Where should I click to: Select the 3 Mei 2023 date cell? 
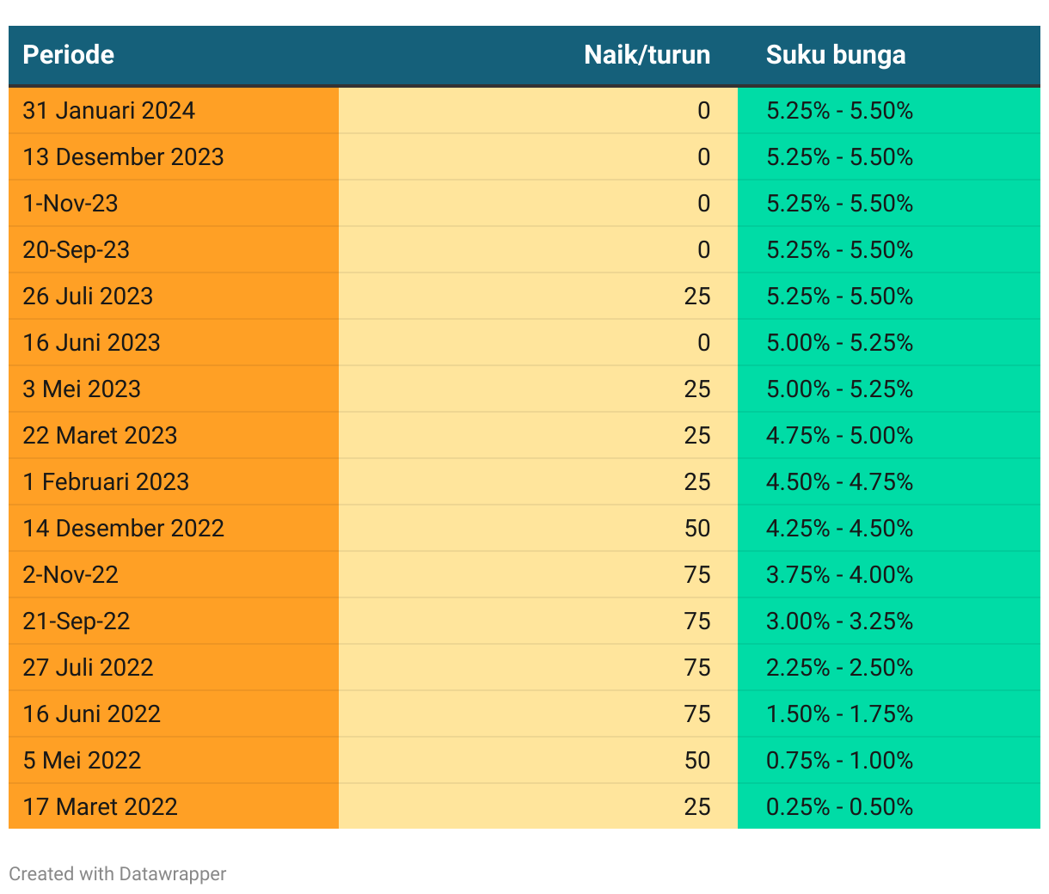[82, 389]
